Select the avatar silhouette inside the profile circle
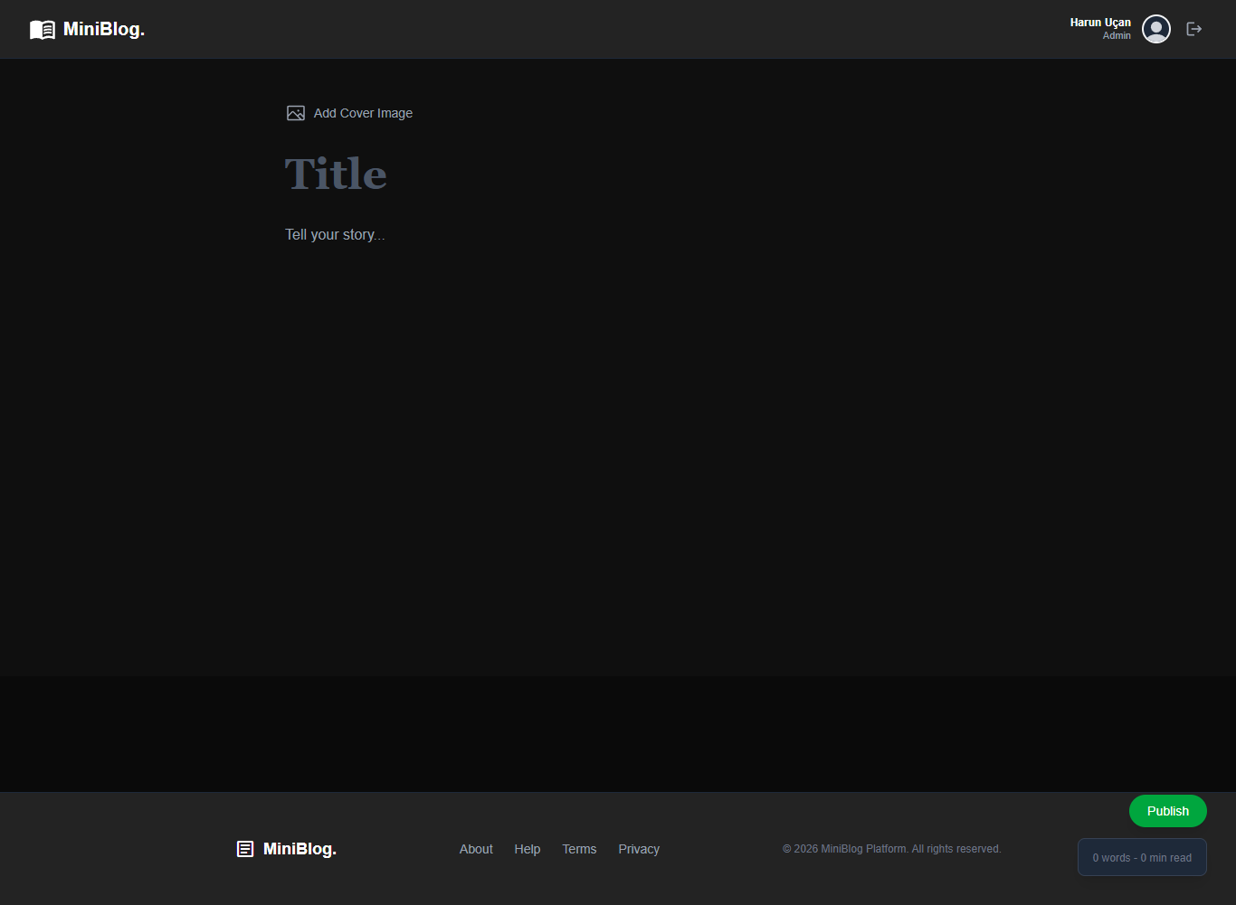This screenshot has width=1236, height=905. [1156, 28]
